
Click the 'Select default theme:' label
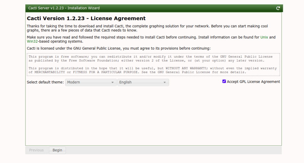[45, 82]
